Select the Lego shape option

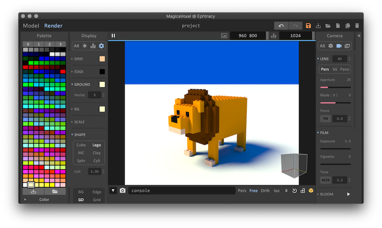click(96, 145)
